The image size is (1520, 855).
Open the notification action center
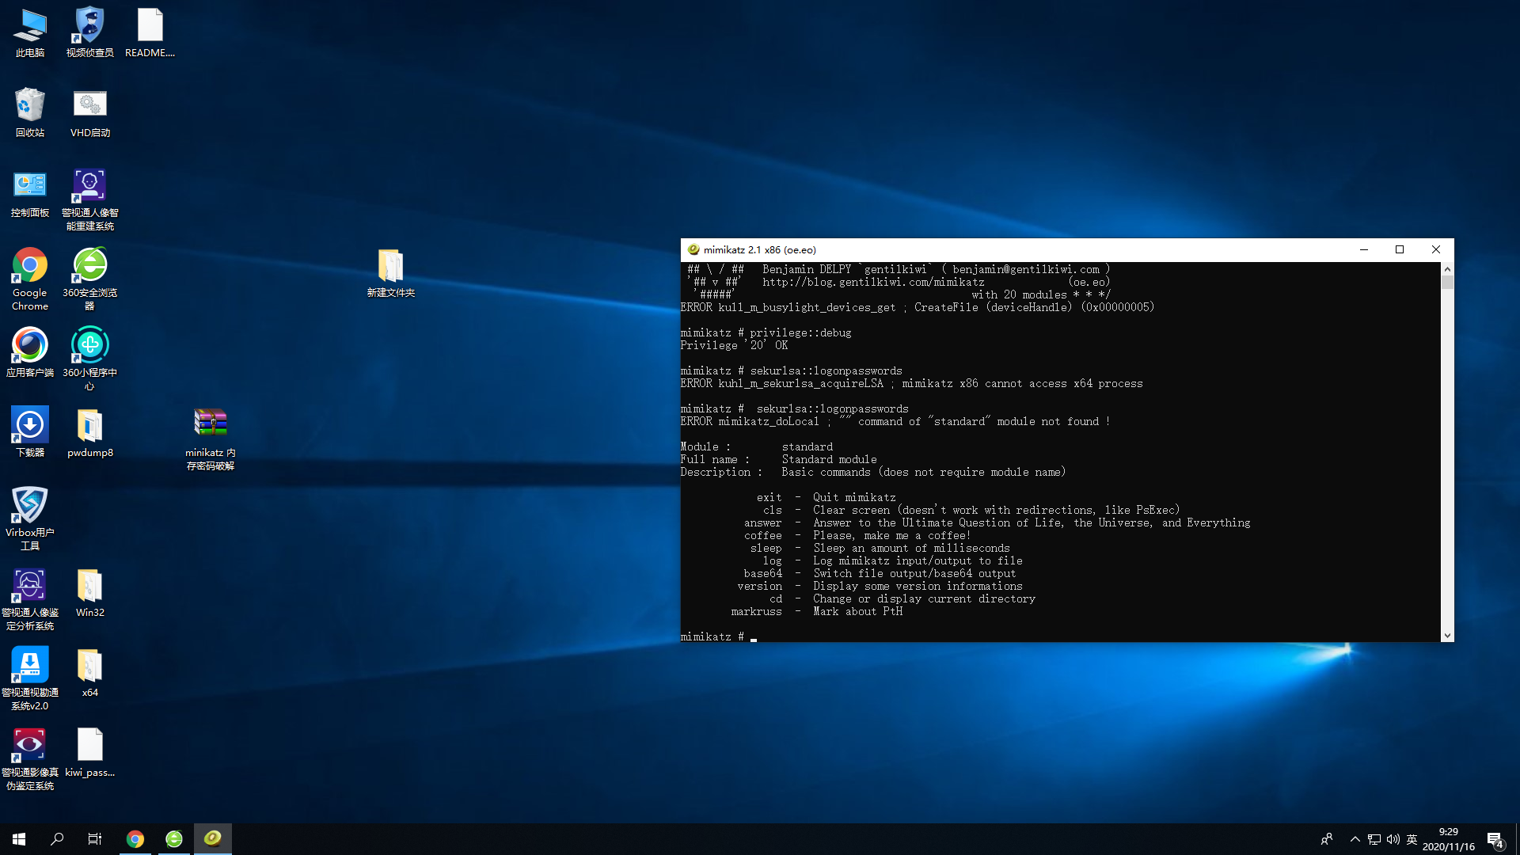point(1495,839)
